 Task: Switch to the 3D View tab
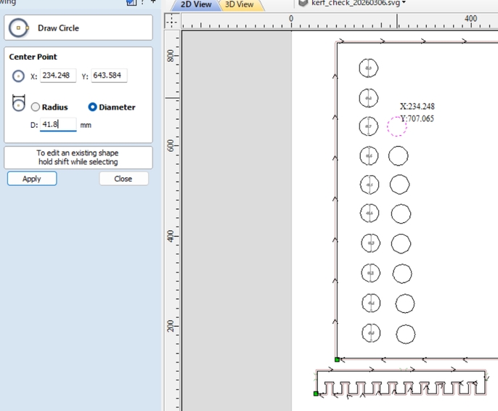[x=240, y=4]
